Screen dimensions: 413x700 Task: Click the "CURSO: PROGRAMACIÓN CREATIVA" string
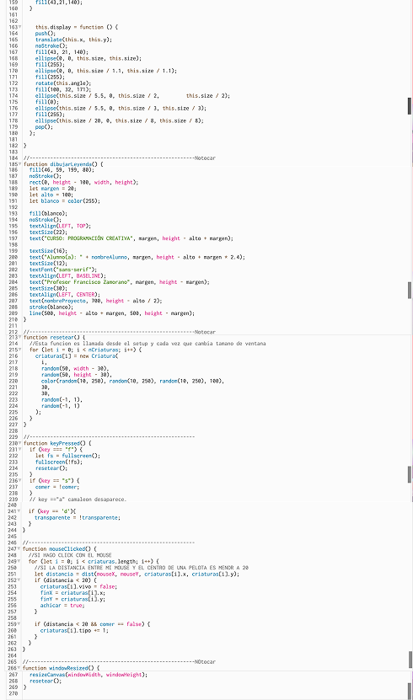(x=88, y=239)
